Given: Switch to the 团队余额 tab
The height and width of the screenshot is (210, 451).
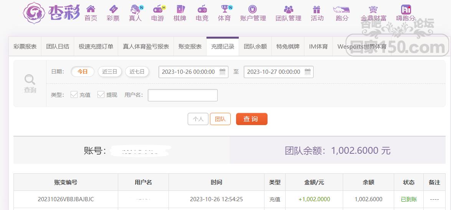Looking at the screenshot, I should tap(255, 46).
